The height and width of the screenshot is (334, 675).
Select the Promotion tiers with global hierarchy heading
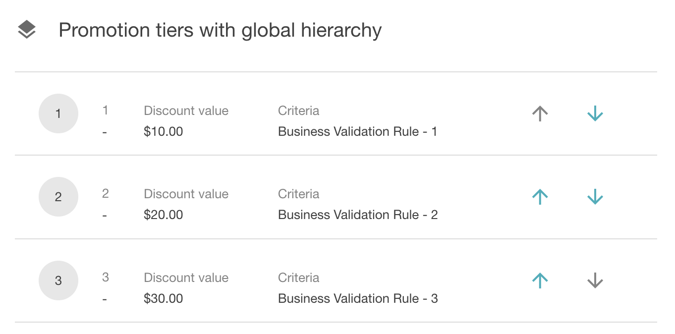(x=221, y=30)
